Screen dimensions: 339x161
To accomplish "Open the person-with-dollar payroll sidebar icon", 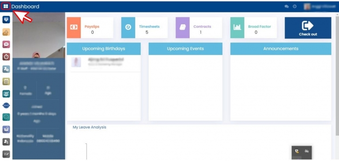I will [x=6, y=142].
